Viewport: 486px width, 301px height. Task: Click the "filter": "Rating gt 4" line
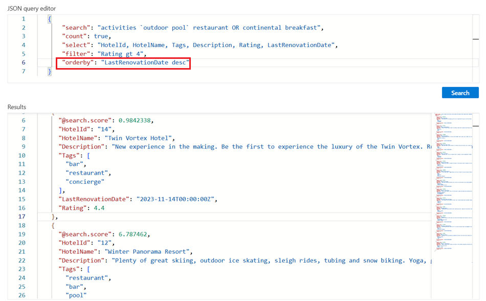104,54
